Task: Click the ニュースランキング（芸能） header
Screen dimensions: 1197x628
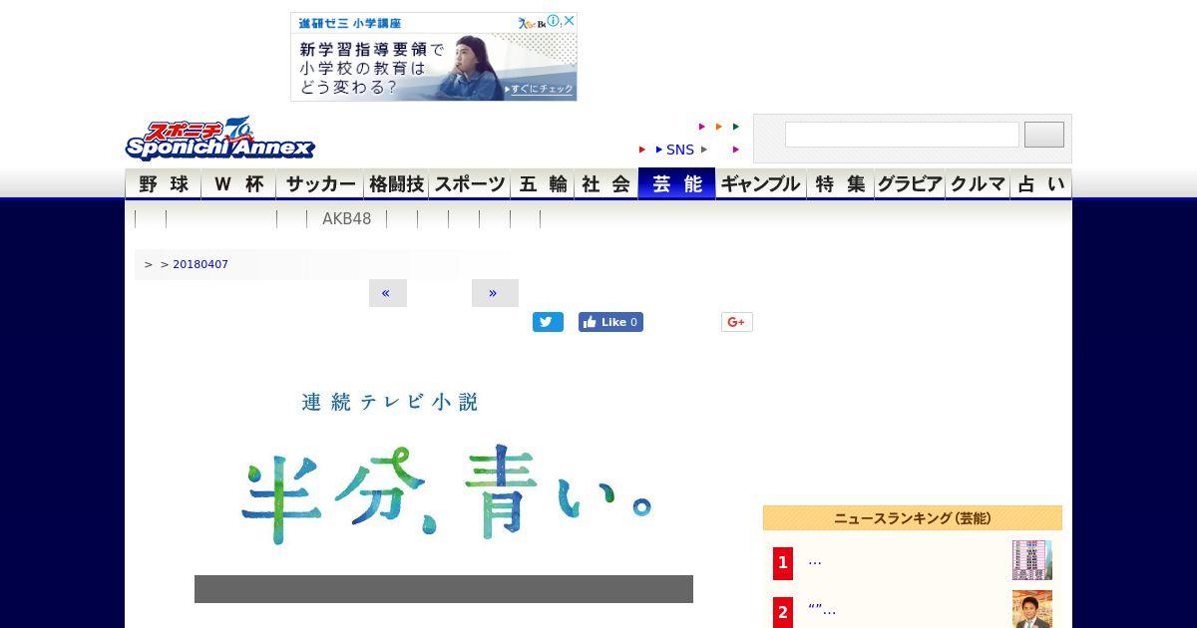Action: (913, 518)
